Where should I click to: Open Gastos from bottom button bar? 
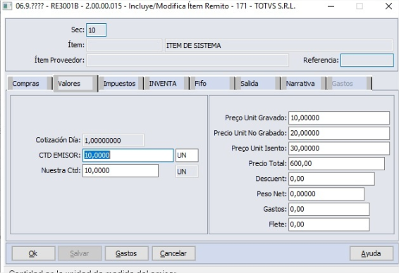(126, 253)
